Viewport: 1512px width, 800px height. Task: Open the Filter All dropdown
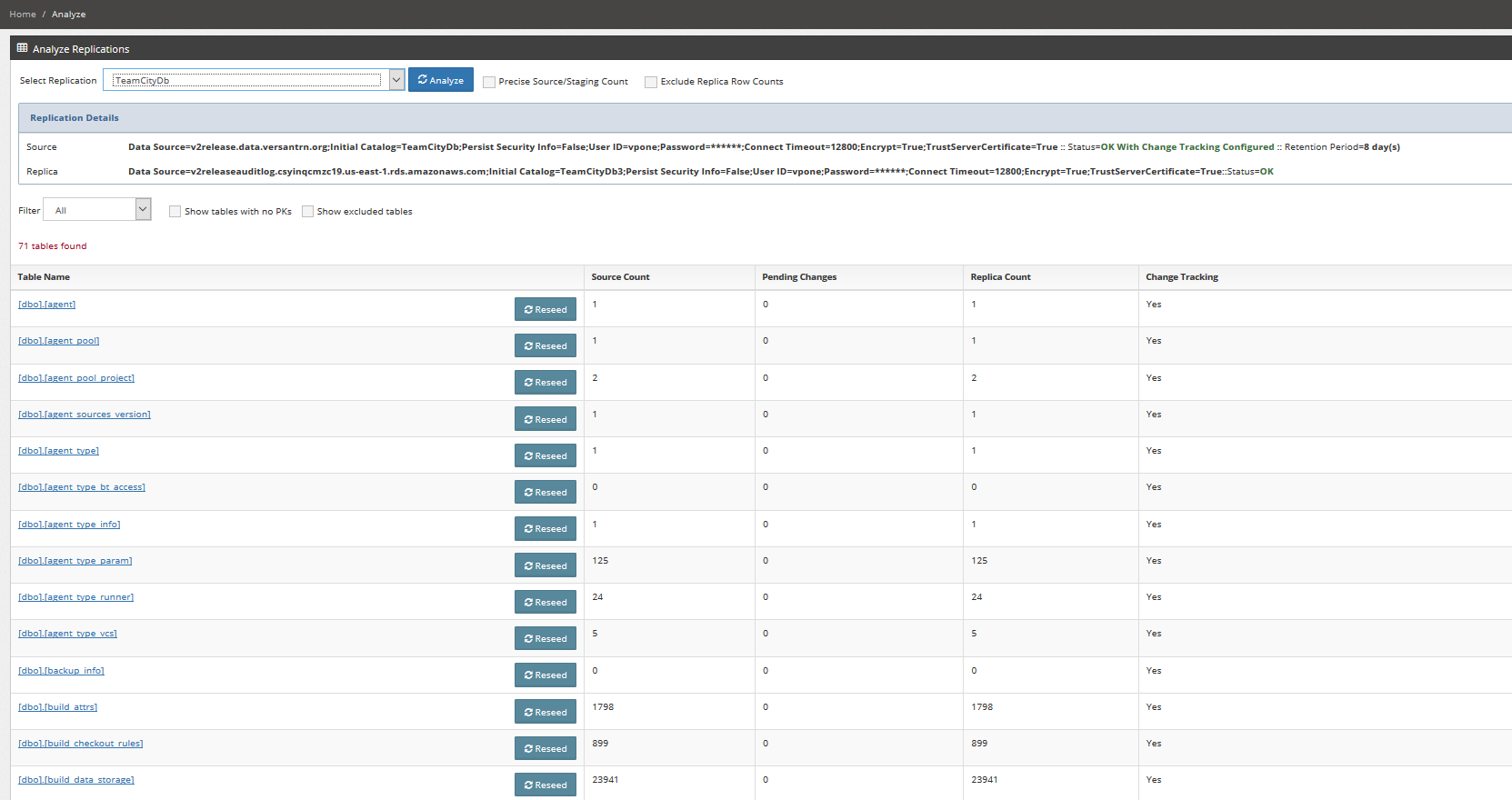[97, 210]
